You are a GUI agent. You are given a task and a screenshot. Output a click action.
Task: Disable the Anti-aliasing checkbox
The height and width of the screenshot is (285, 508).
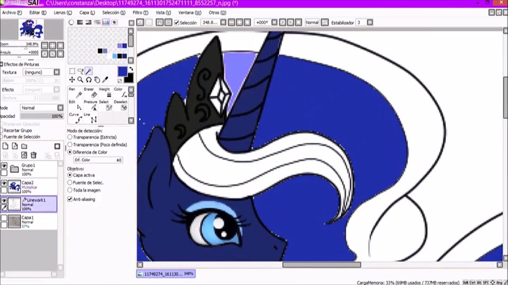pyautogui.click(x=70, y=199)
